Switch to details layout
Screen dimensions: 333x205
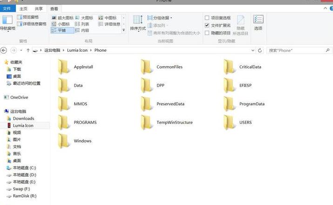pyautogui.click(x=109, y=24)
